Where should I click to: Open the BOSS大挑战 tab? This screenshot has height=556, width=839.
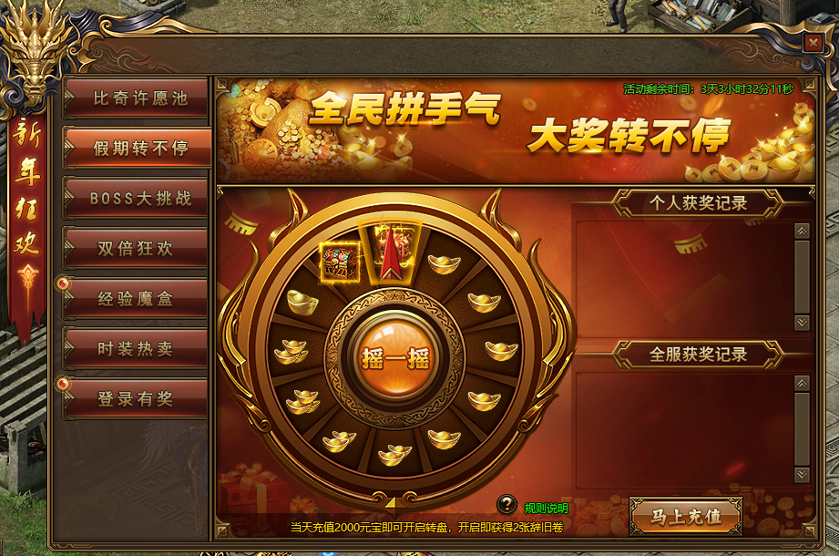[x=137, y=198]
